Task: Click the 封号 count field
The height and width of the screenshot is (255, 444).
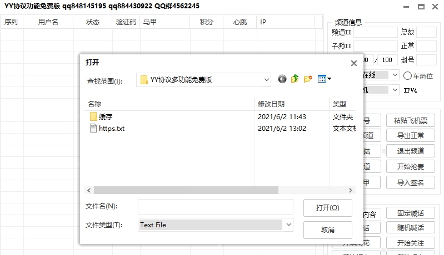Action: 426,60
